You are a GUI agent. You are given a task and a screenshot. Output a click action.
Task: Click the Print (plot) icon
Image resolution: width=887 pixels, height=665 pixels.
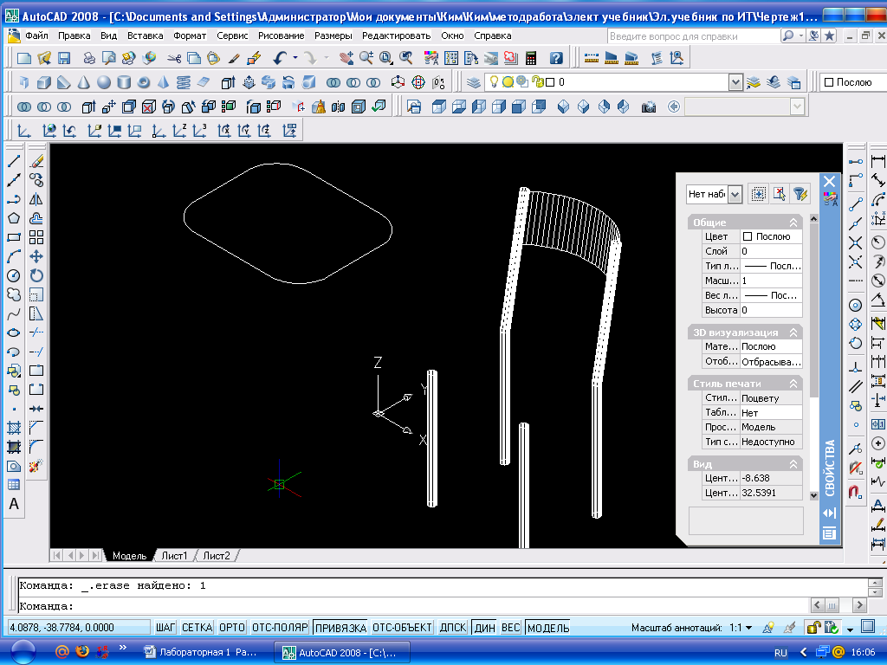pos(89,58)
